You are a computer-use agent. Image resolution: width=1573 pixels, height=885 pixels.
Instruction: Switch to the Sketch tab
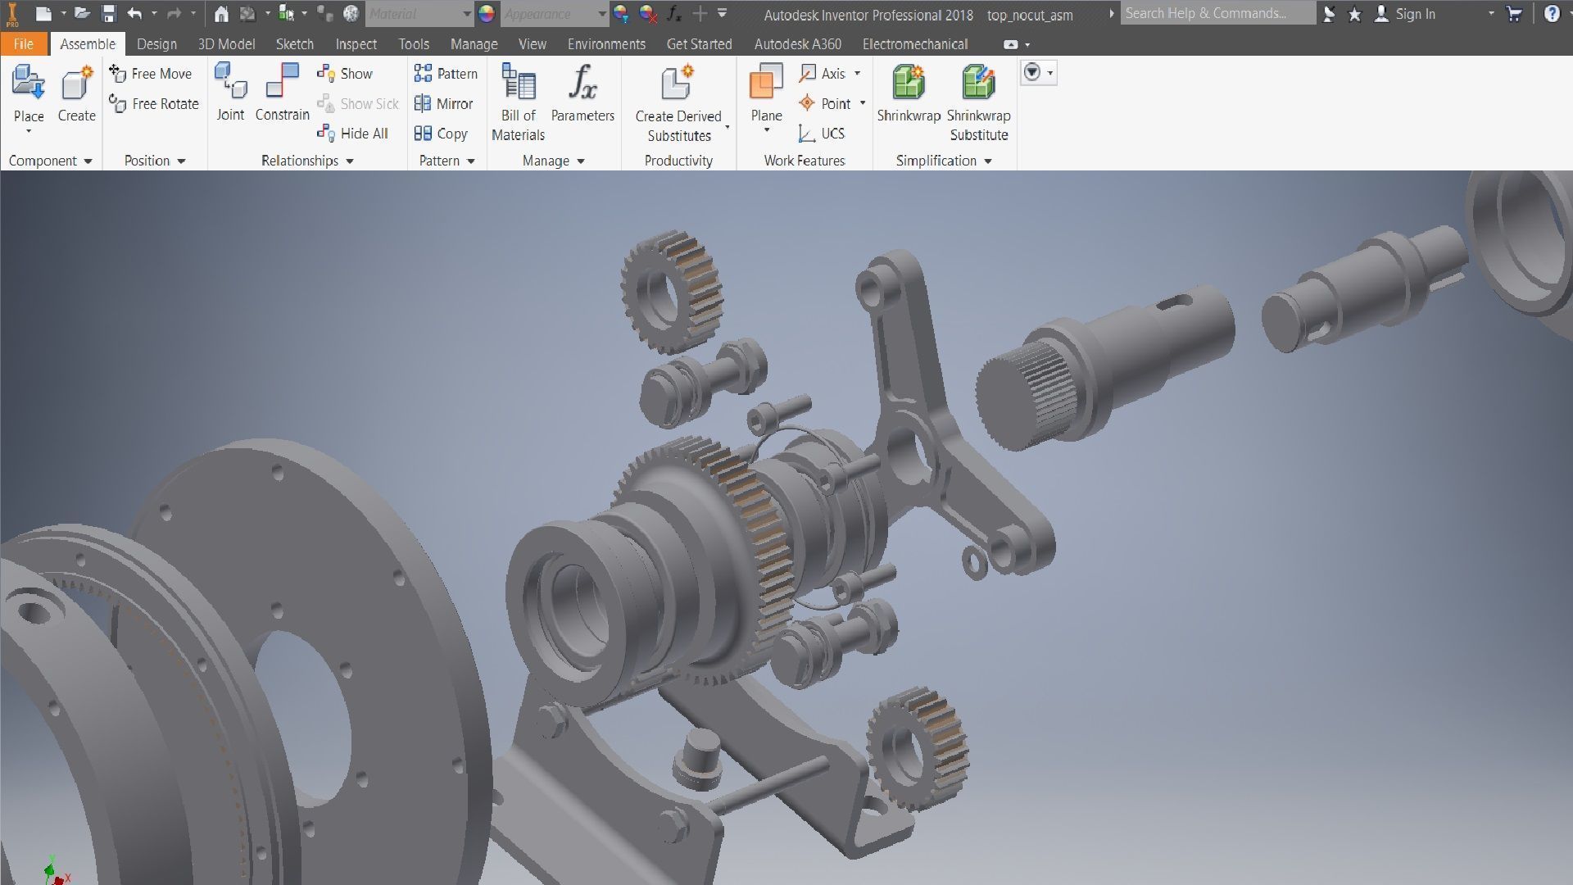coord(294,44)
